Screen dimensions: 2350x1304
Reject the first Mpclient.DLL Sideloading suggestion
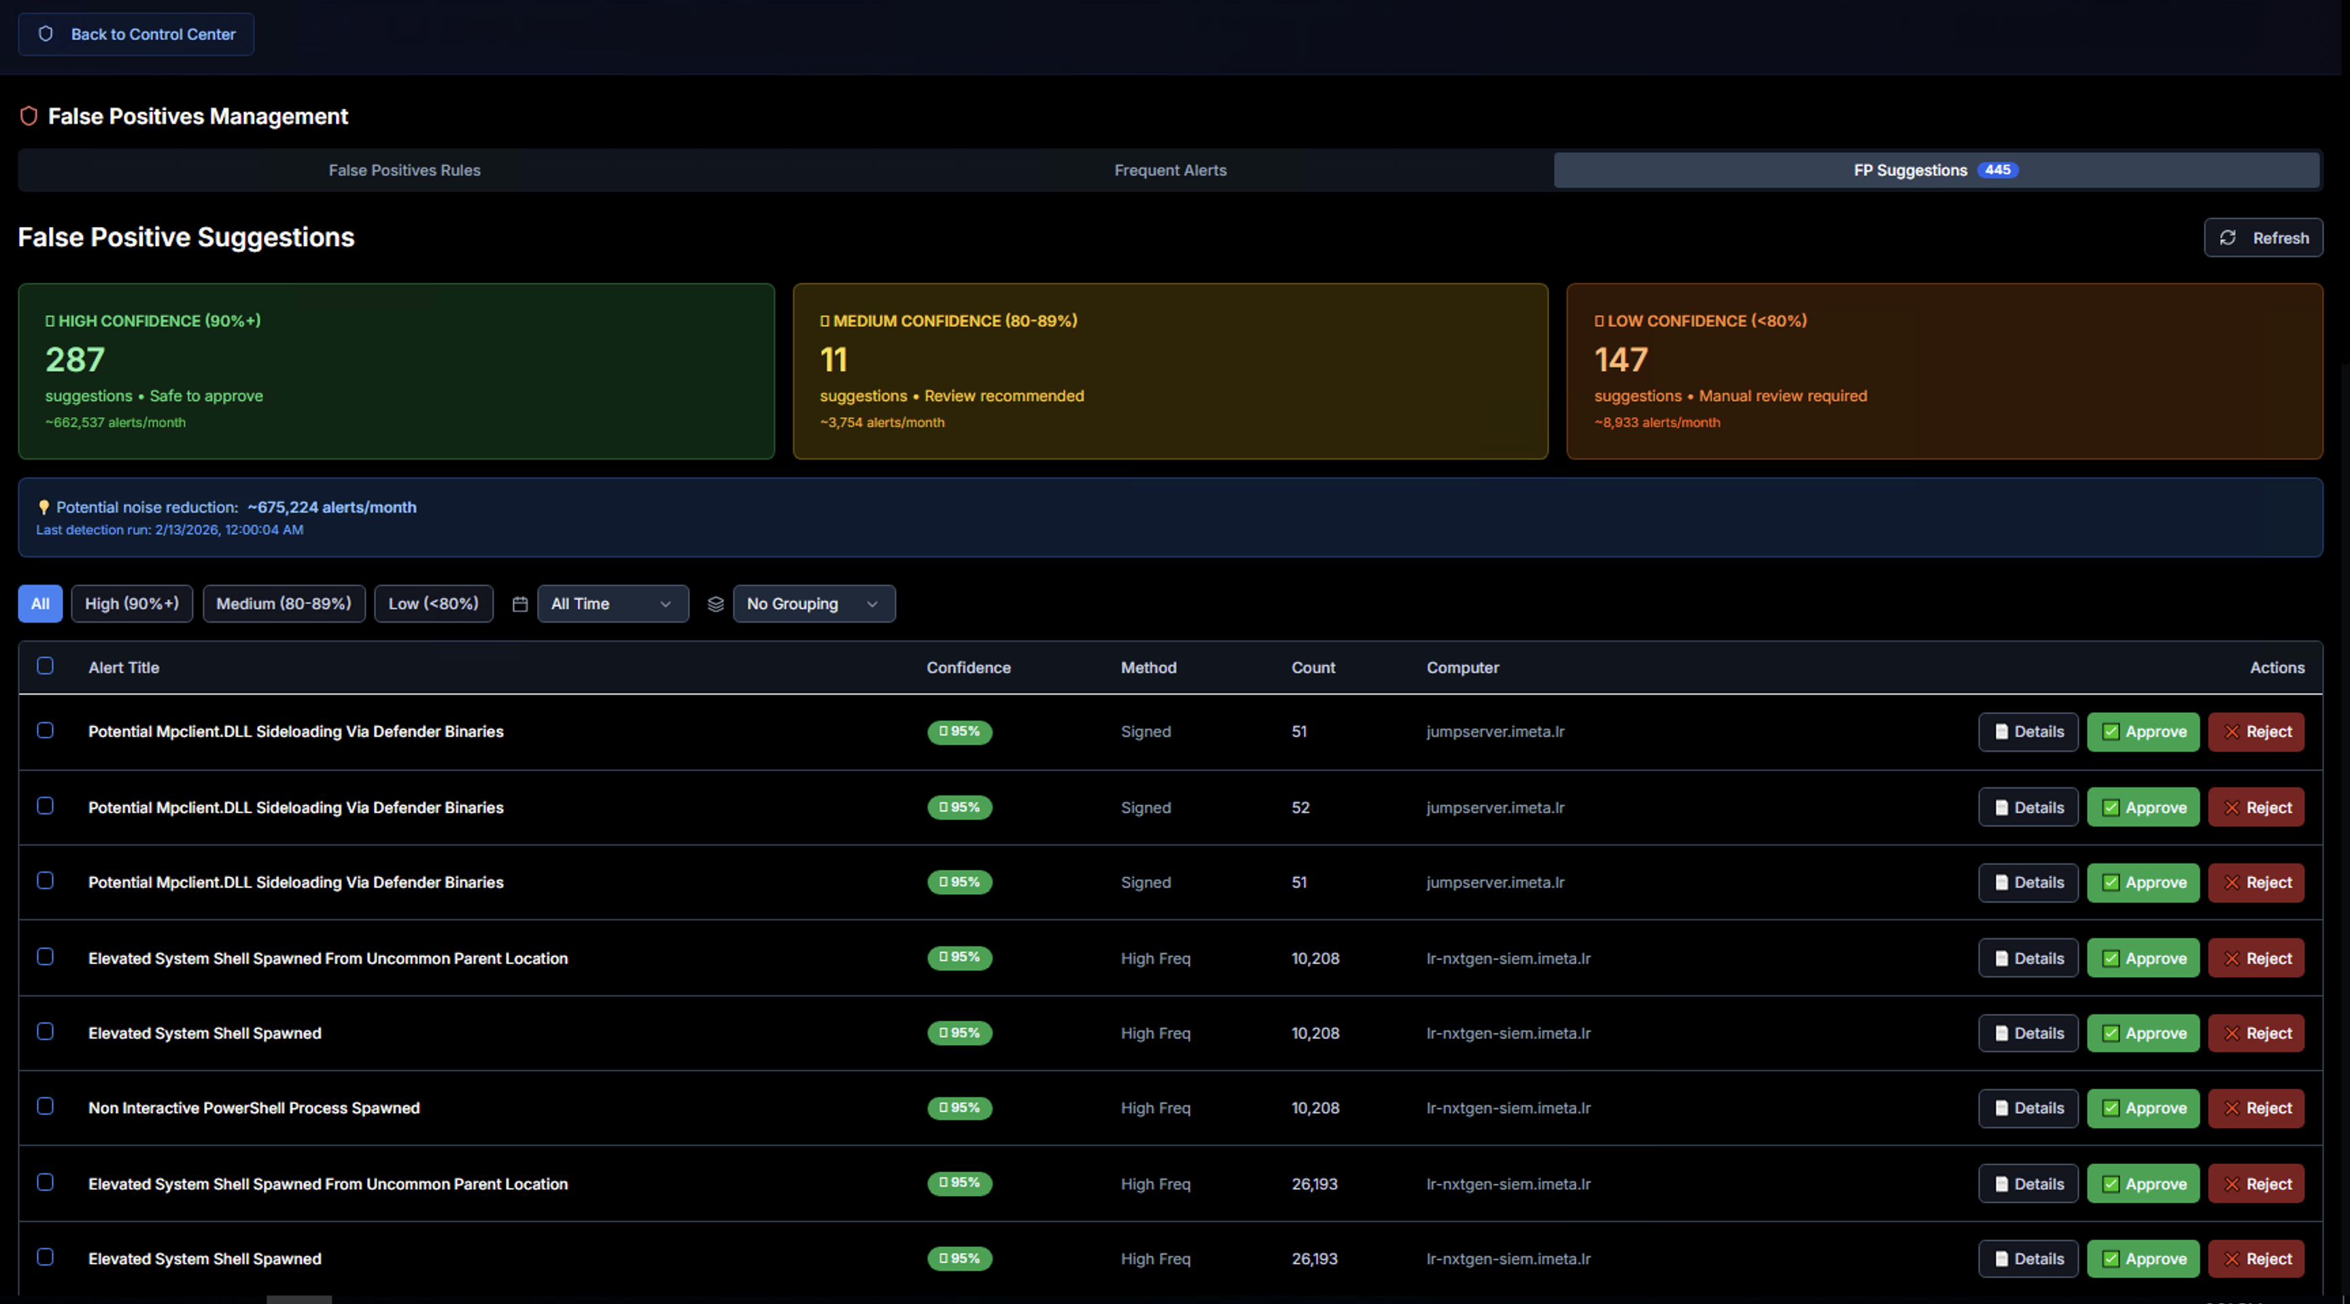pos(2256,732)
